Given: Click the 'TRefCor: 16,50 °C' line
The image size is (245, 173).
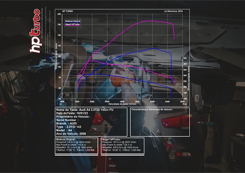Looking at the screenshot, I should coord(122,150).
